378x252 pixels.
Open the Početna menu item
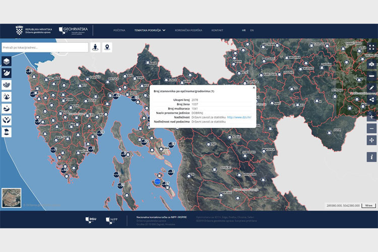[119, 30]
